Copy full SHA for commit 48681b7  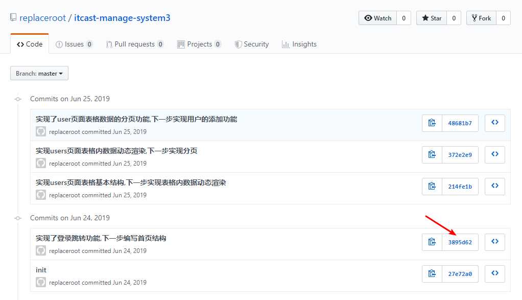(432, 123)
